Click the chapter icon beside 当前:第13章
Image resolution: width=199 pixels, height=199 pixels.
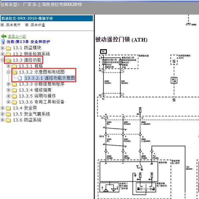point(3,42)
